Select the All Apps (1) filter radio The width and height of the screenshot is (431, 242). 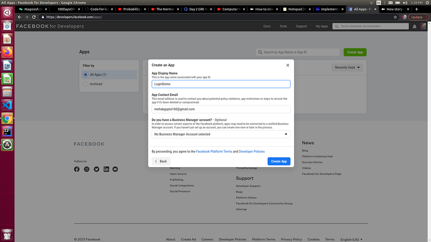tap(85, 75)
